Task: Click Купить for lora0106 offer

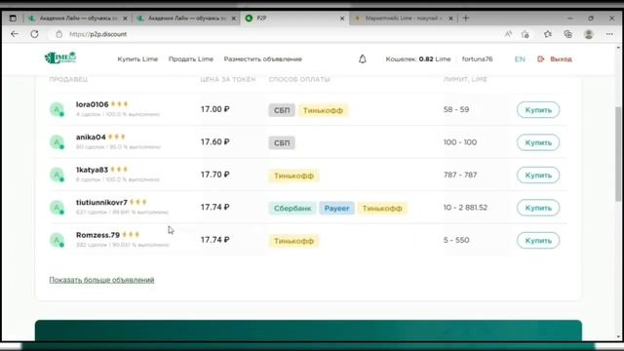Action: pos(538,110)
